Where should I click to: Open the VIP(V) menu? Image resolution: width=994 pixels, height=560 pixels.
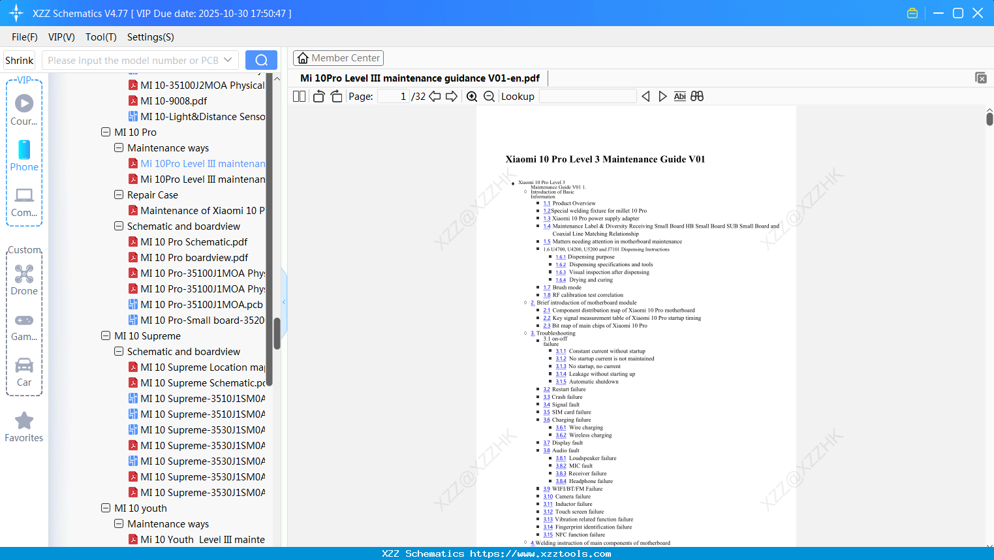click(x=61, y=37)
